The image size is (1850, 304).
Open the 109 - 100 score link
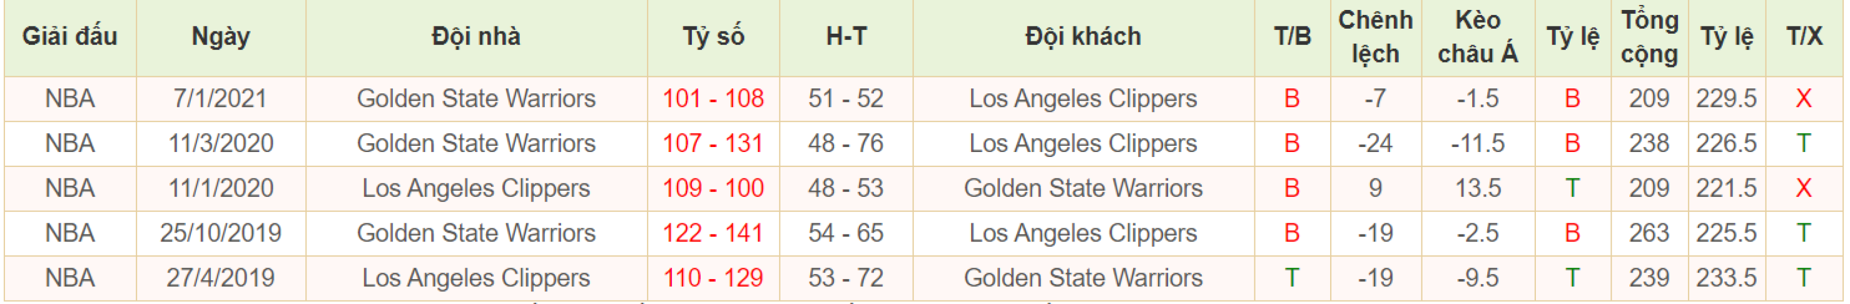pos(712,188)
